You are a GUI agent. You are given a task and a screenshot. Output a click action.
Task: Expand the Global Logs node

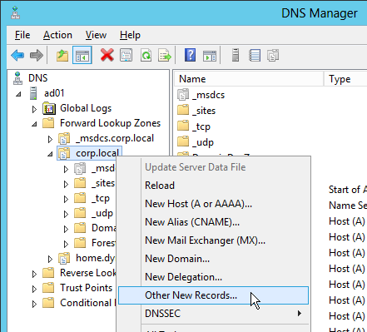pos(34,109)
